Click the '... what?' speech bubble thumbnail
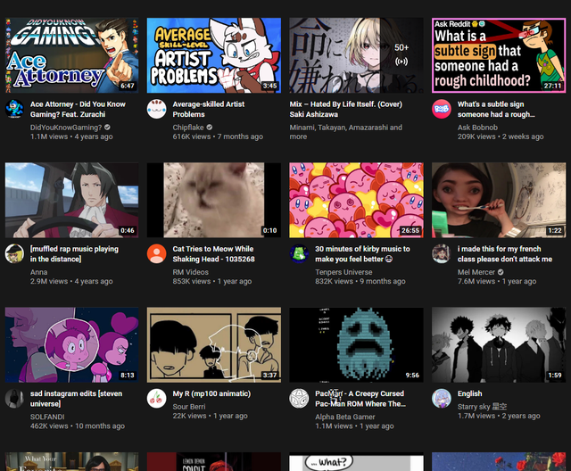Image resolution: width=571 pixels, height=471 pixels. point(356,461)
